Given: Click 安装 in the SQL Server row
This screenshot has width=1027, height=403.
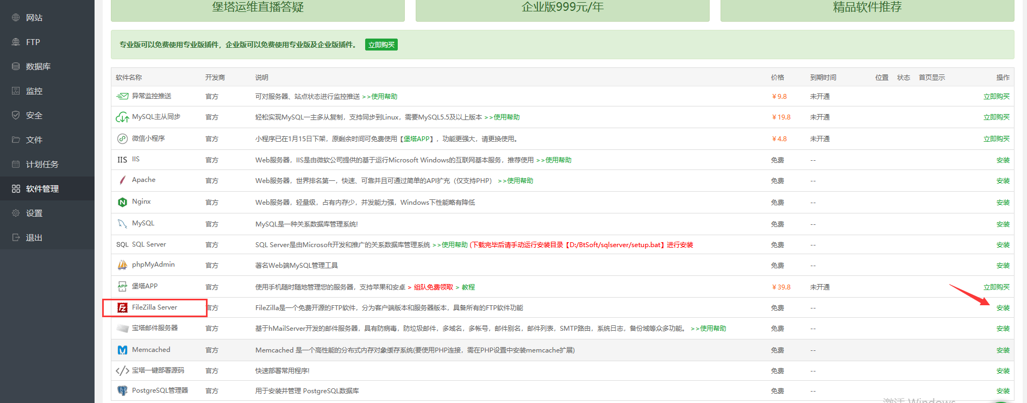Looking at the screenshot, I should tap(1003, 244).
